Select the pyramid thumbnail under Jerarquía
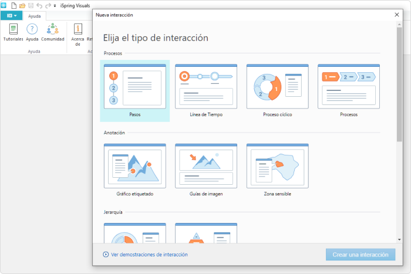 point(206,233)
